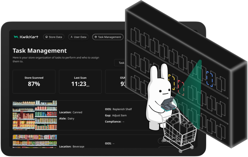The width and height of the screenshot is (248, 157).
Task: Open the Canned shelf photo thumbnail
Action: tap(35, 115)
